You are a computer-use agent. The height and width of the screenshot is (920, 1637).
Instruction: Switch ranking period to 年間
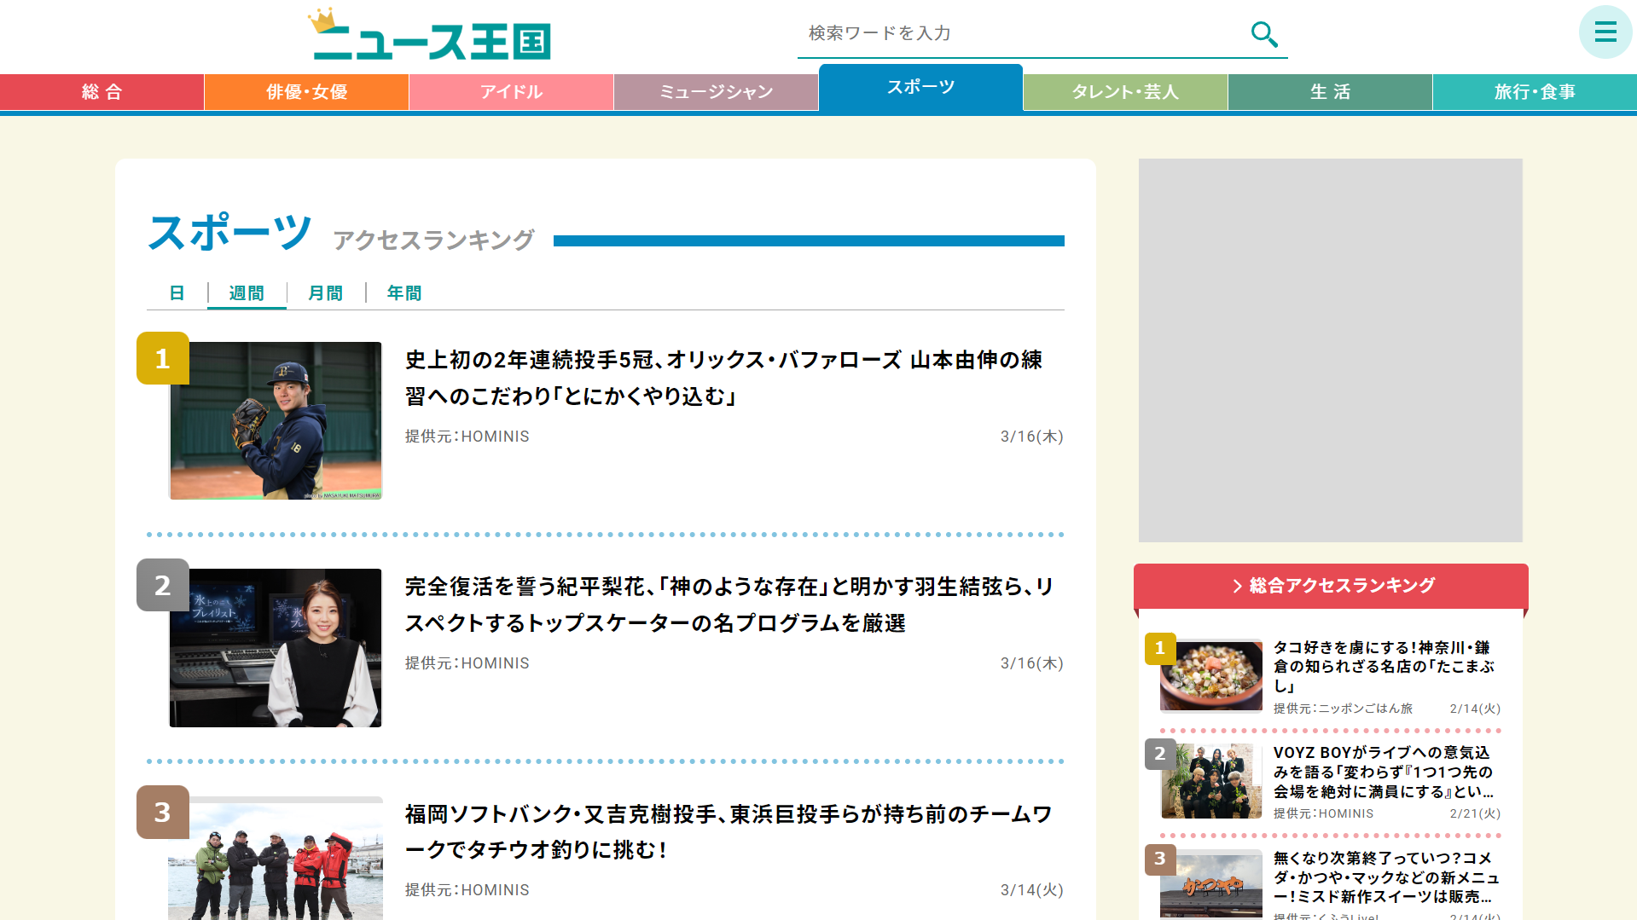click(404, 293)
